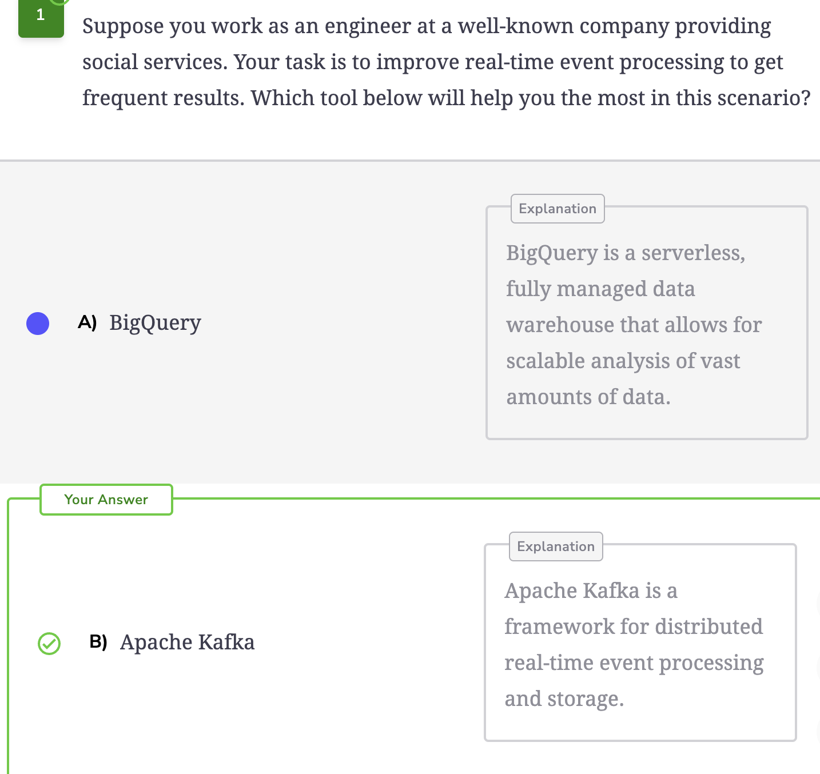The height and width of the screenshot is (774, 820).
Task: Choose answer option B) Apache Kafka
Action: pyautogui.click(x=172, y=643)
